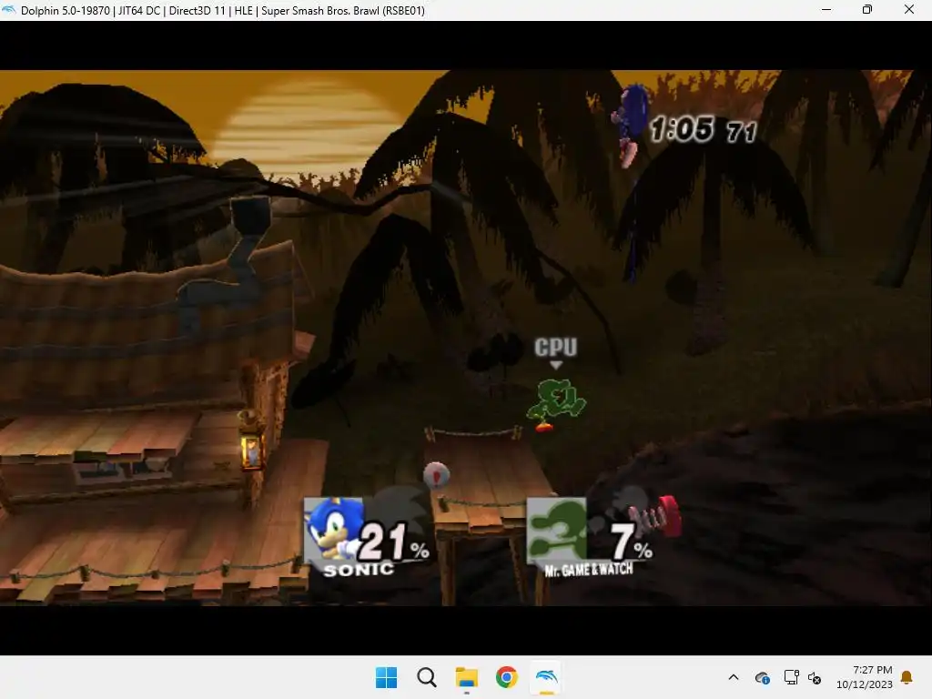Close the Dolphin emulator window
Viewport: 932px width, 699px height.
pos(909,9)
